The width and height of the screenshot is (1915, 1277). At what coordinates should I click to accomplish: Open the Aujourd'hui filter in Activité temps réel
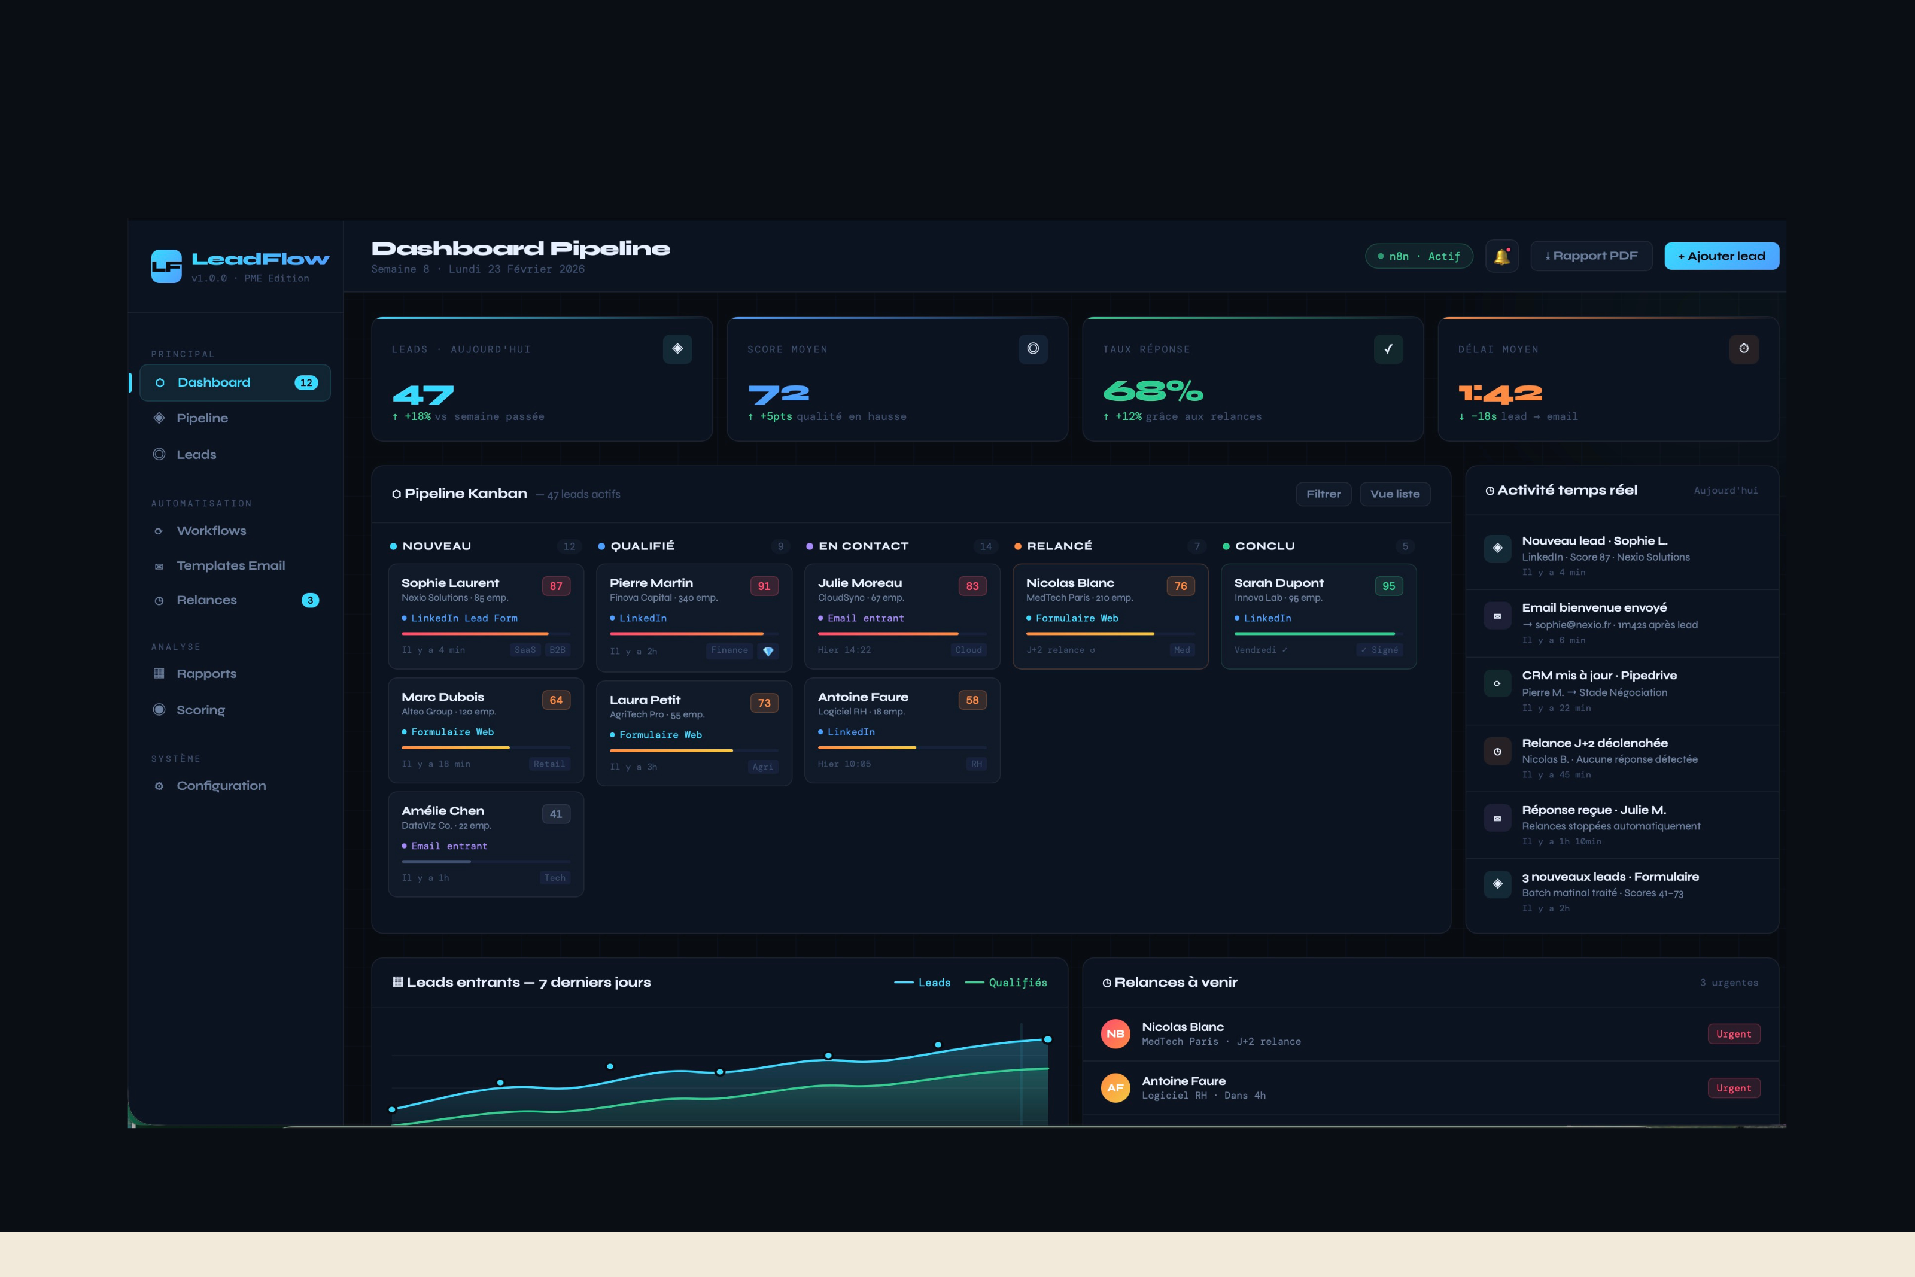pos(1725,490)
